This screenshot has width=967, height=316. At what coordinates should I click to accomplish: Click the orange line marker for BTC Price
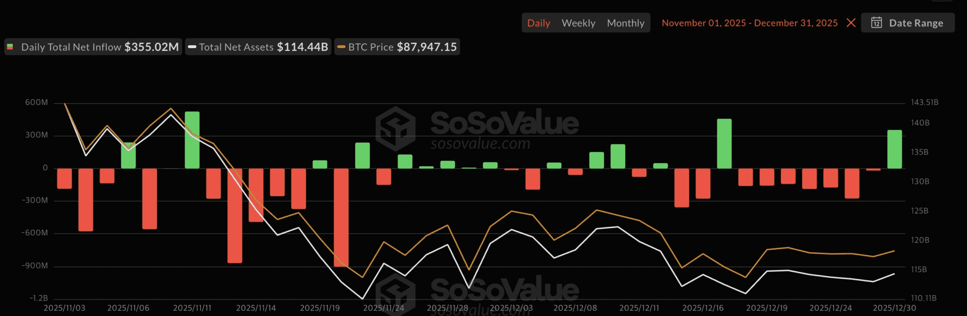pos(341,47)
